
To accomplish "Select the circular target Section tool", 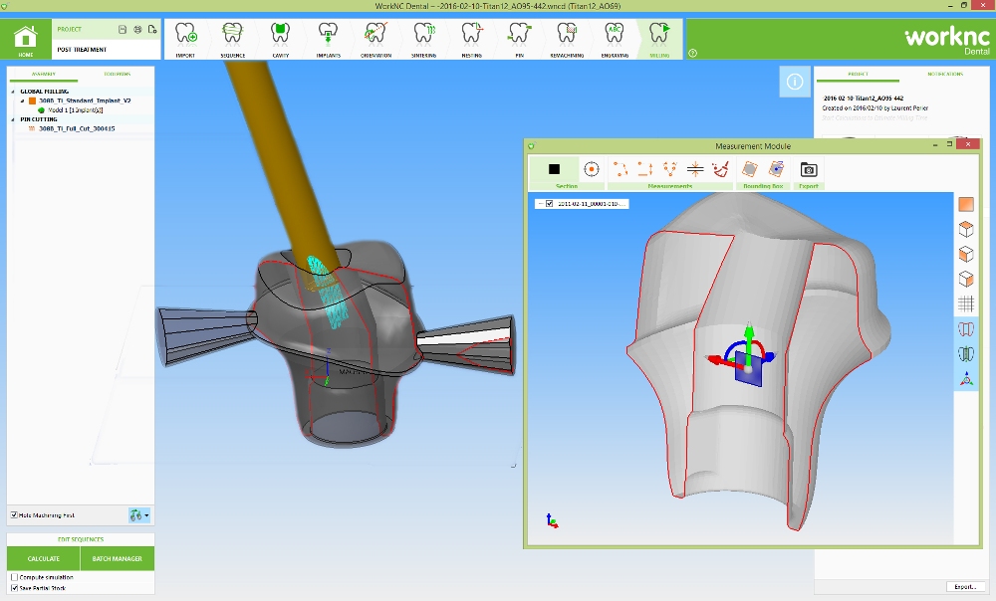I will tap(592, 169).
